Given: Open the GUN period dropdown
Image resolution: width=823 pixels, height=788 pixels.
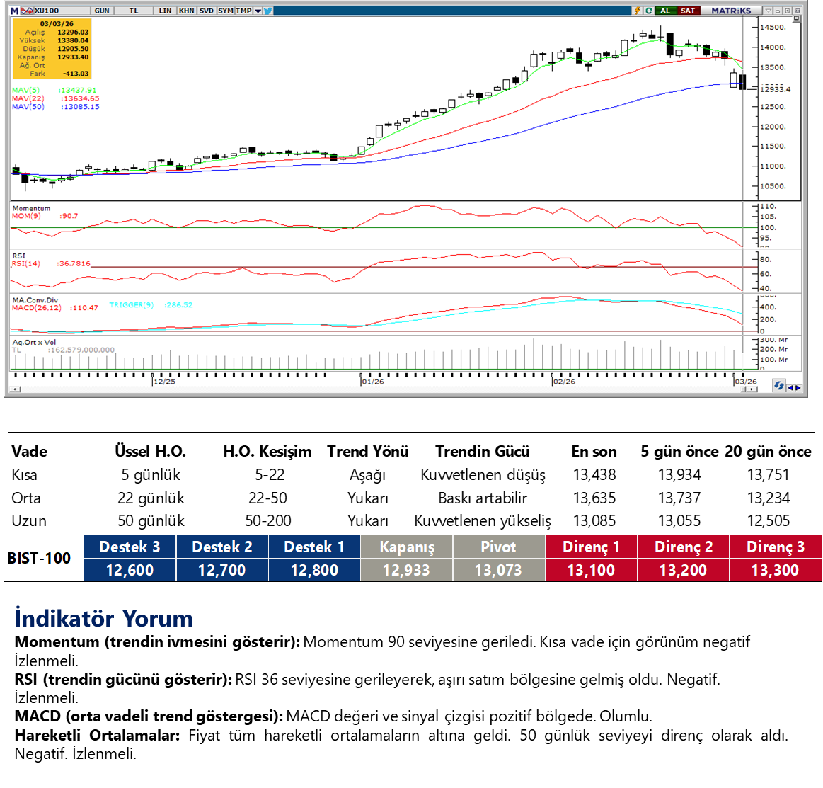Looking at the screenshot, I should click(101, 11).
